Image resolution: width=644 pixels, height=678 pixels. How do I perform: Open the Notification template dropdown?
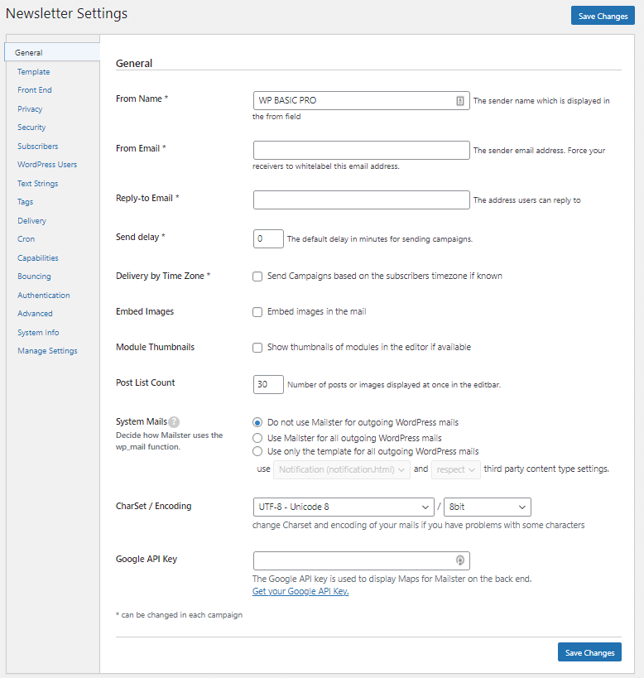[342, 469]
